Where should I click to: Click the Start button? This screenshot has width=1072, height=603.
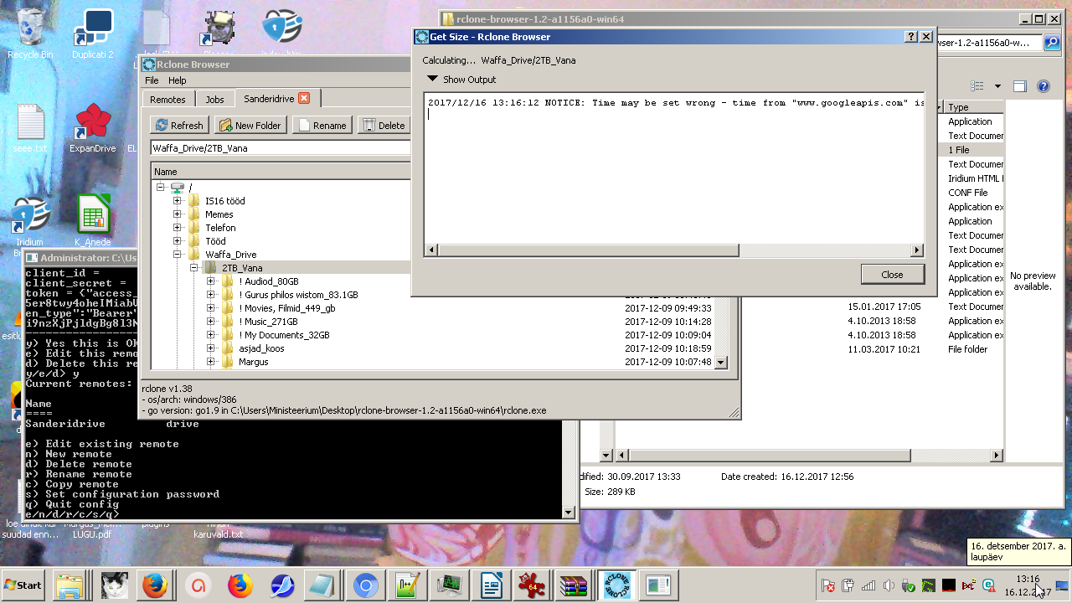tap(23, 585)
